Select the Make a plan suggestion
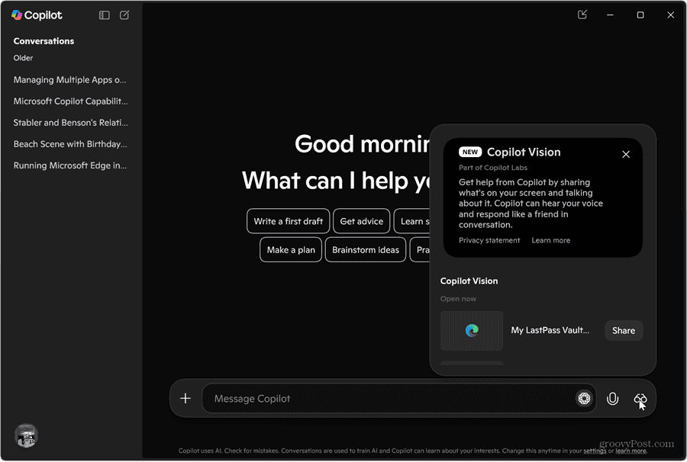Screen dimensions: 687x462 tap(291, 250)
